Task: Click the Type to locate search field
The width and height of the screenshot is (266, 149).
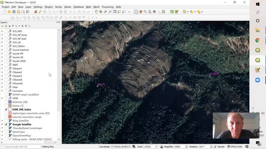Action: 21,147
